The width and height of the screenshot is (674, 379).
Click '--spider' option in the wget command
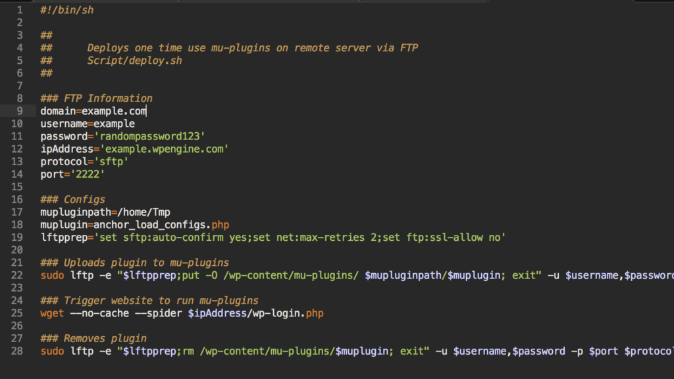click(158, 313)
